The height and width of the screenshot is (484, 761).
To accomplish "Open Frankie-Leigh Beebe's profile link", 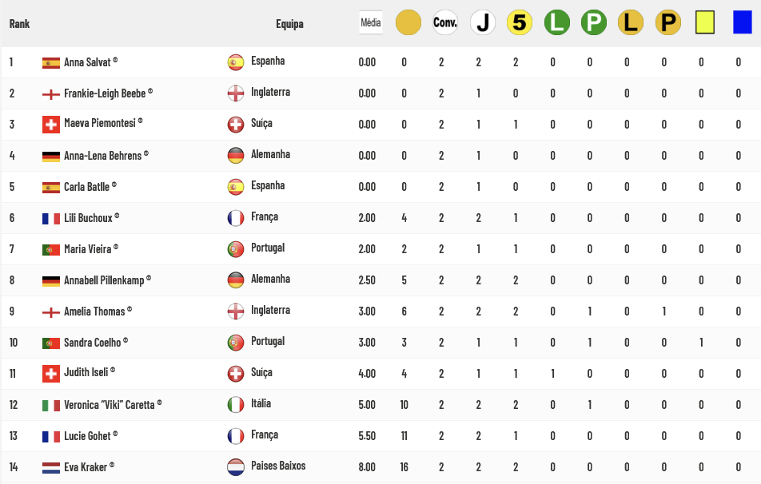I will (x=105, y=93).
